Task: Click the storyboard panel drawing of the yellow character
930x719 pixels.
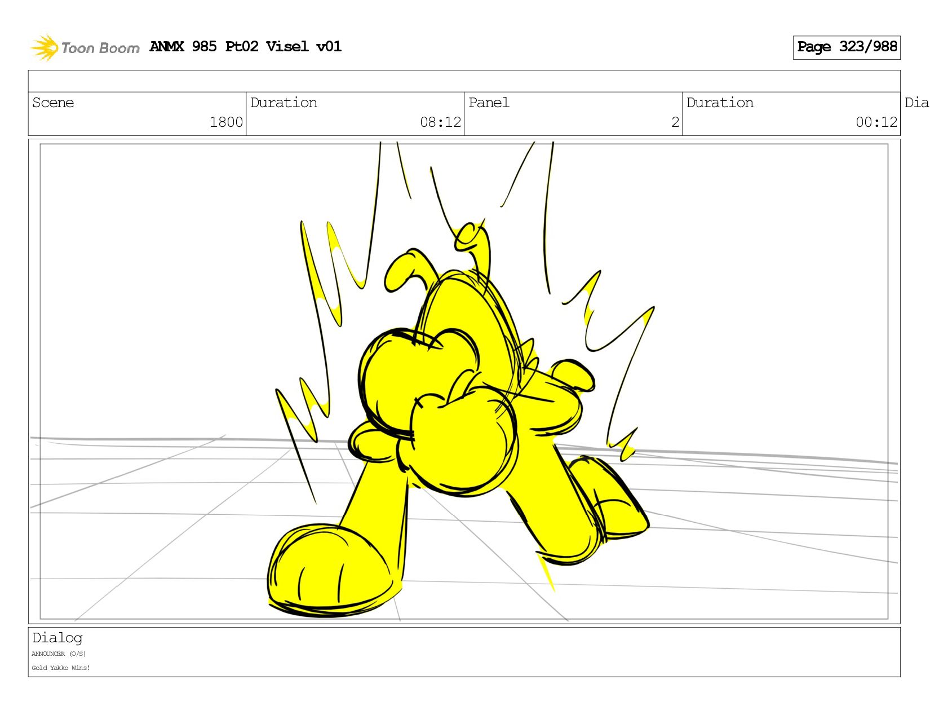Action: click(x=464, y=381)
